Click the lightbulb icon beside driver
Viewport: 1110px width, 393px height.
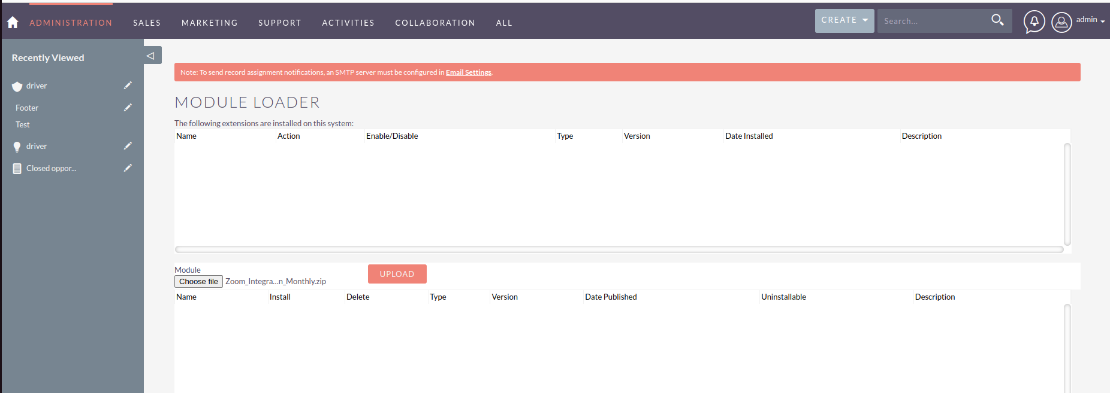point(17,147)
